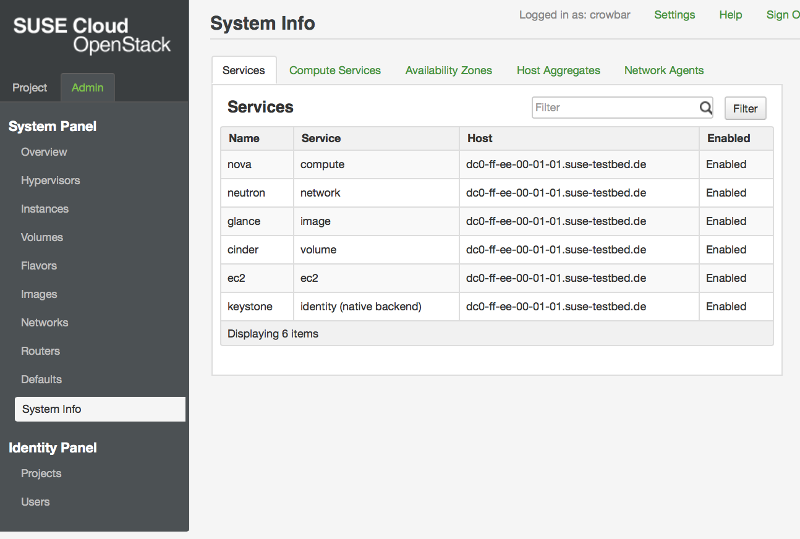This screenshot has width=800, height=539.
Task: Click the Filter button
Action: (745, 108)
